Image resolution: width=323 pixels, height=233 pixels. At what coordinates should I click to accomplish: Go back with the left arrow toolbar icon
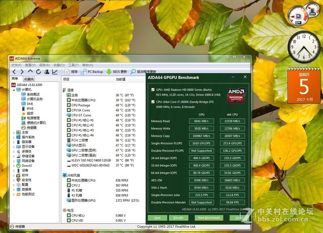tap(14, 72)
